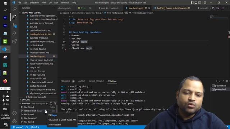Switch to building-house-in-brisbane.md editor tab
This screenshot has height=129, width=230.
[172, 8]
